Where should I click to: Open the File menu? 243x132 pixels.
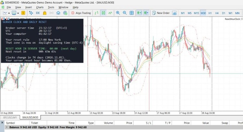pyautogui.click(x=9, y=7)
